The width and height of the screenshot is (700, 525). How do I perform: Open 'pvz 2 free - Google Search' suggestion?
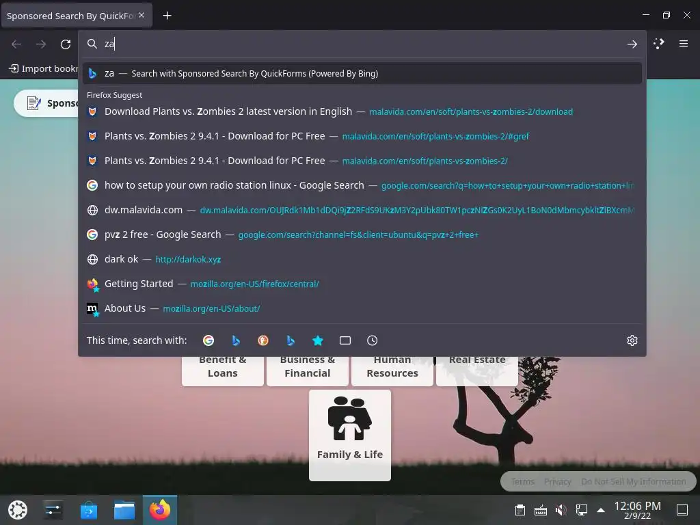[x=362, y=234]
